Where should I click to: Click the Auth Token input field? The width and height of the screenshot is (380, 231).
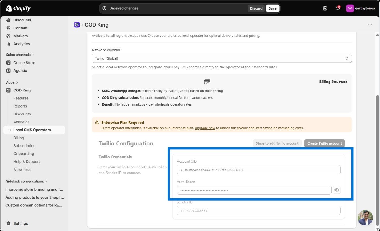click(254, 190)
